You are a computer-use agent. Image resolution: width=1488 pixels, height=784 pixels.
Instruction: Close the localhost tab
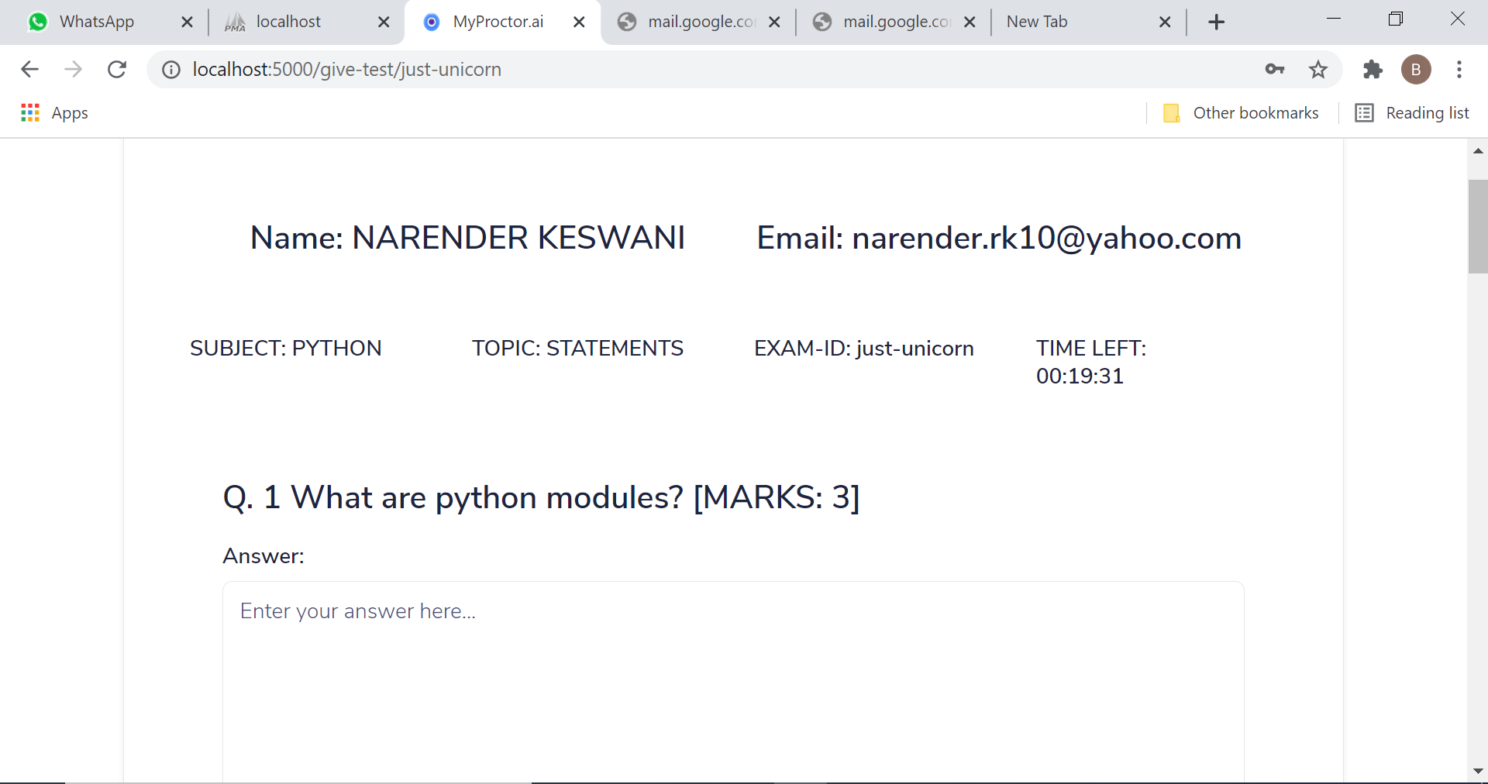coord(384,22)
